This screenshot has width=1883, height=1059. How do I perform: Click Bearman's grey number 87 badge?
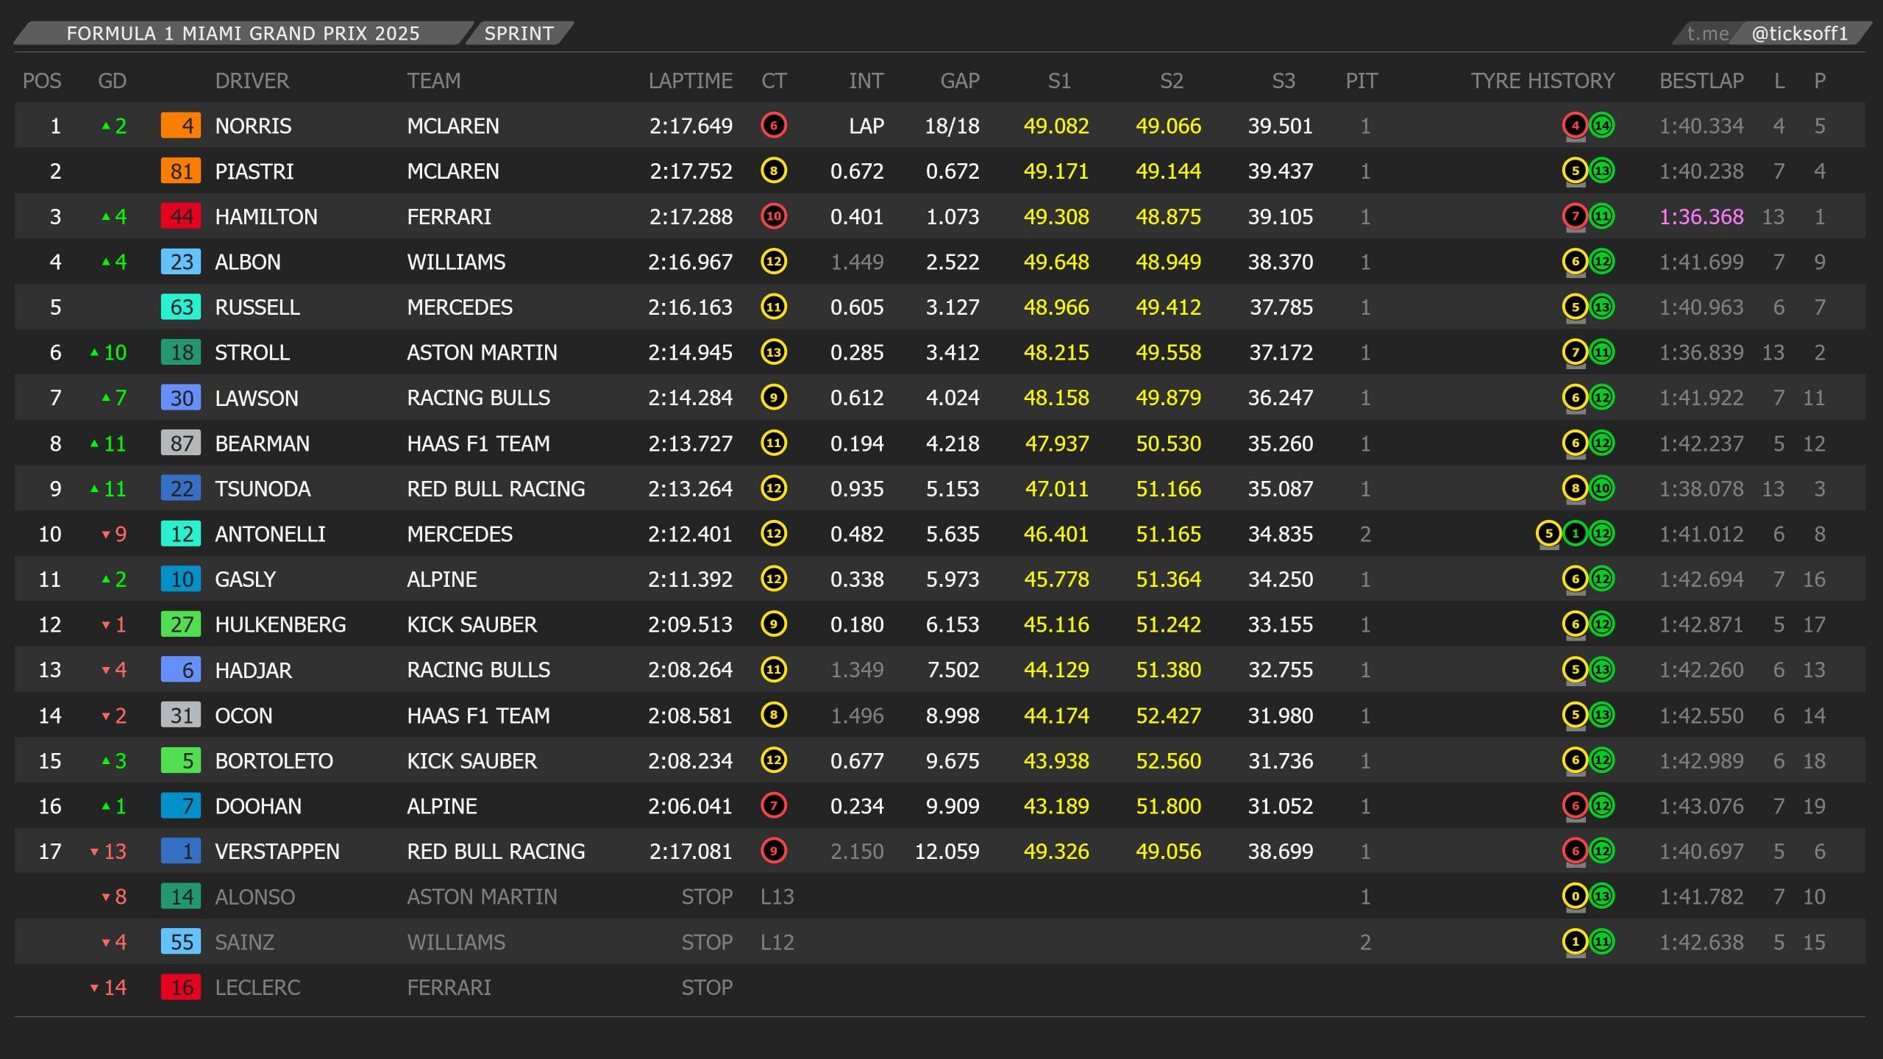181,443
